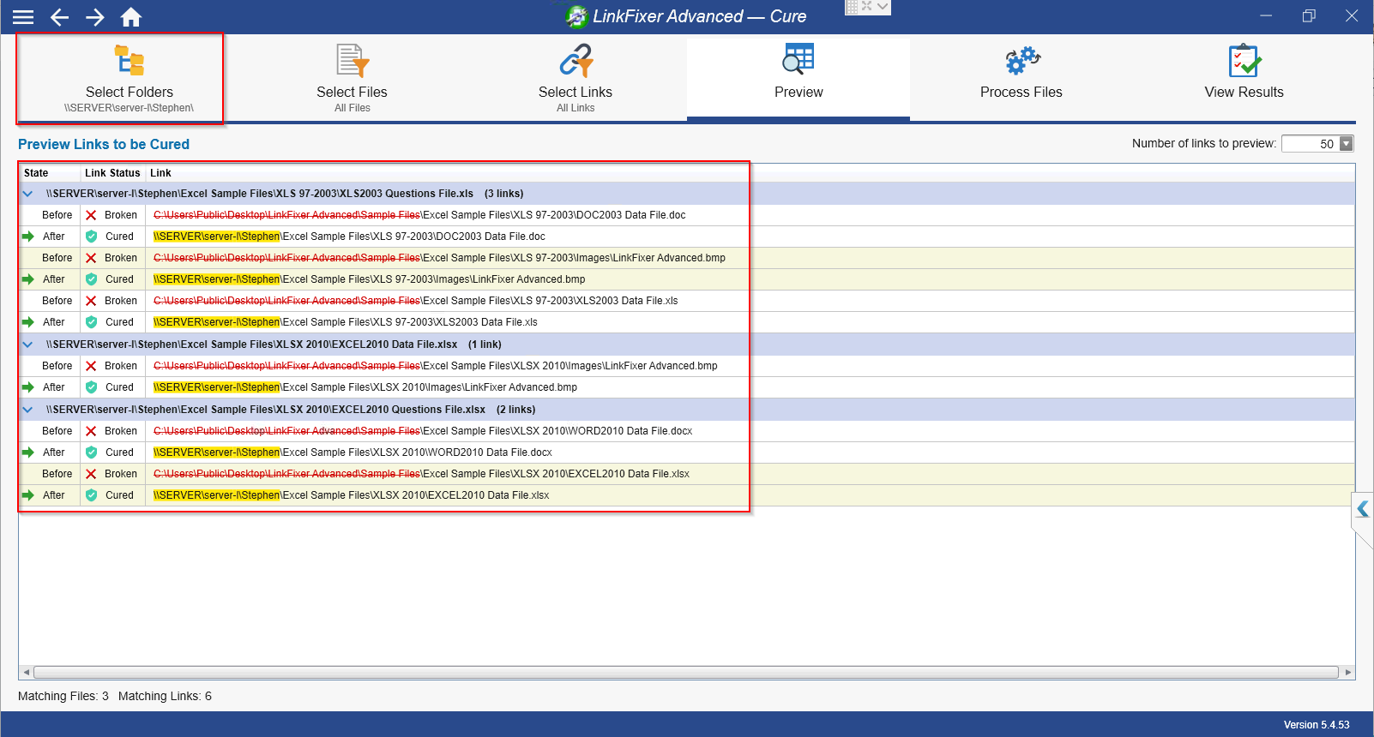
Task: Go back with the left arrow
Action: [x=59, y=16]
